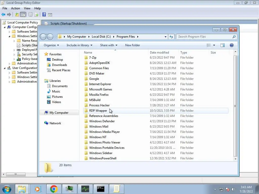Click Local Disk (C:) in address bar
The width and height of the screenshot is (259, 194).
coord(101,37)
